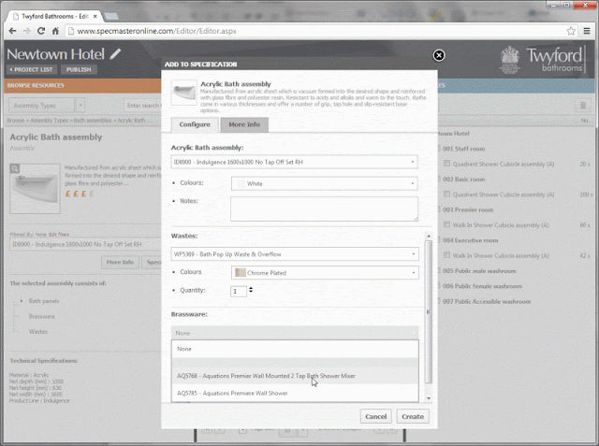Image resolution: width=599 pixels, height=446 pixels.
Task: Open the Wastes WF5369 dropdown
Action: (295, 254)
